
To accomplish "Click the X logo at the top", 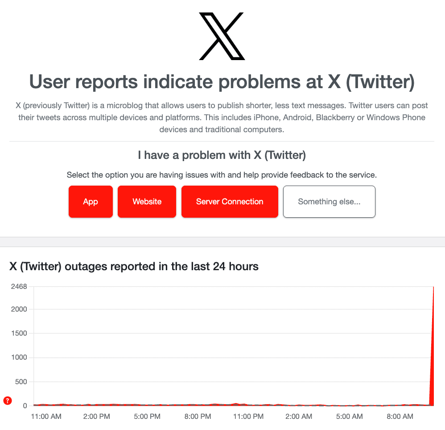I will click(222, 37).
